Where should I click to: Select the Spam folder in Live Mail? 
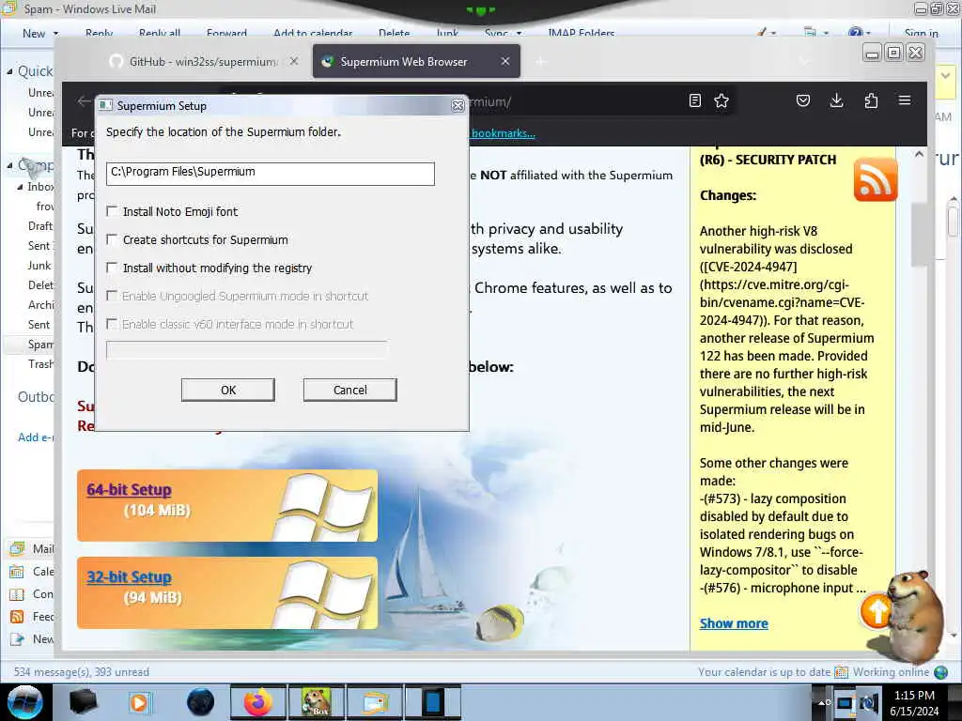coord(40,345)
